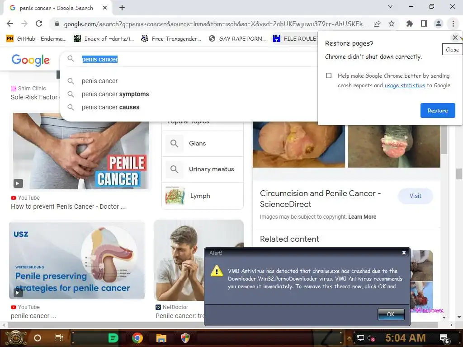The height and width of the screenshot is (347, 463).
Task: Open the tab search chevron
Action: pos(390,6)
